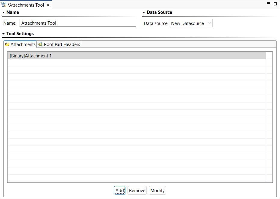Close the Attachments Tool editor tab
The width and height of the screenshot is (280, 199).
point(48,5)
